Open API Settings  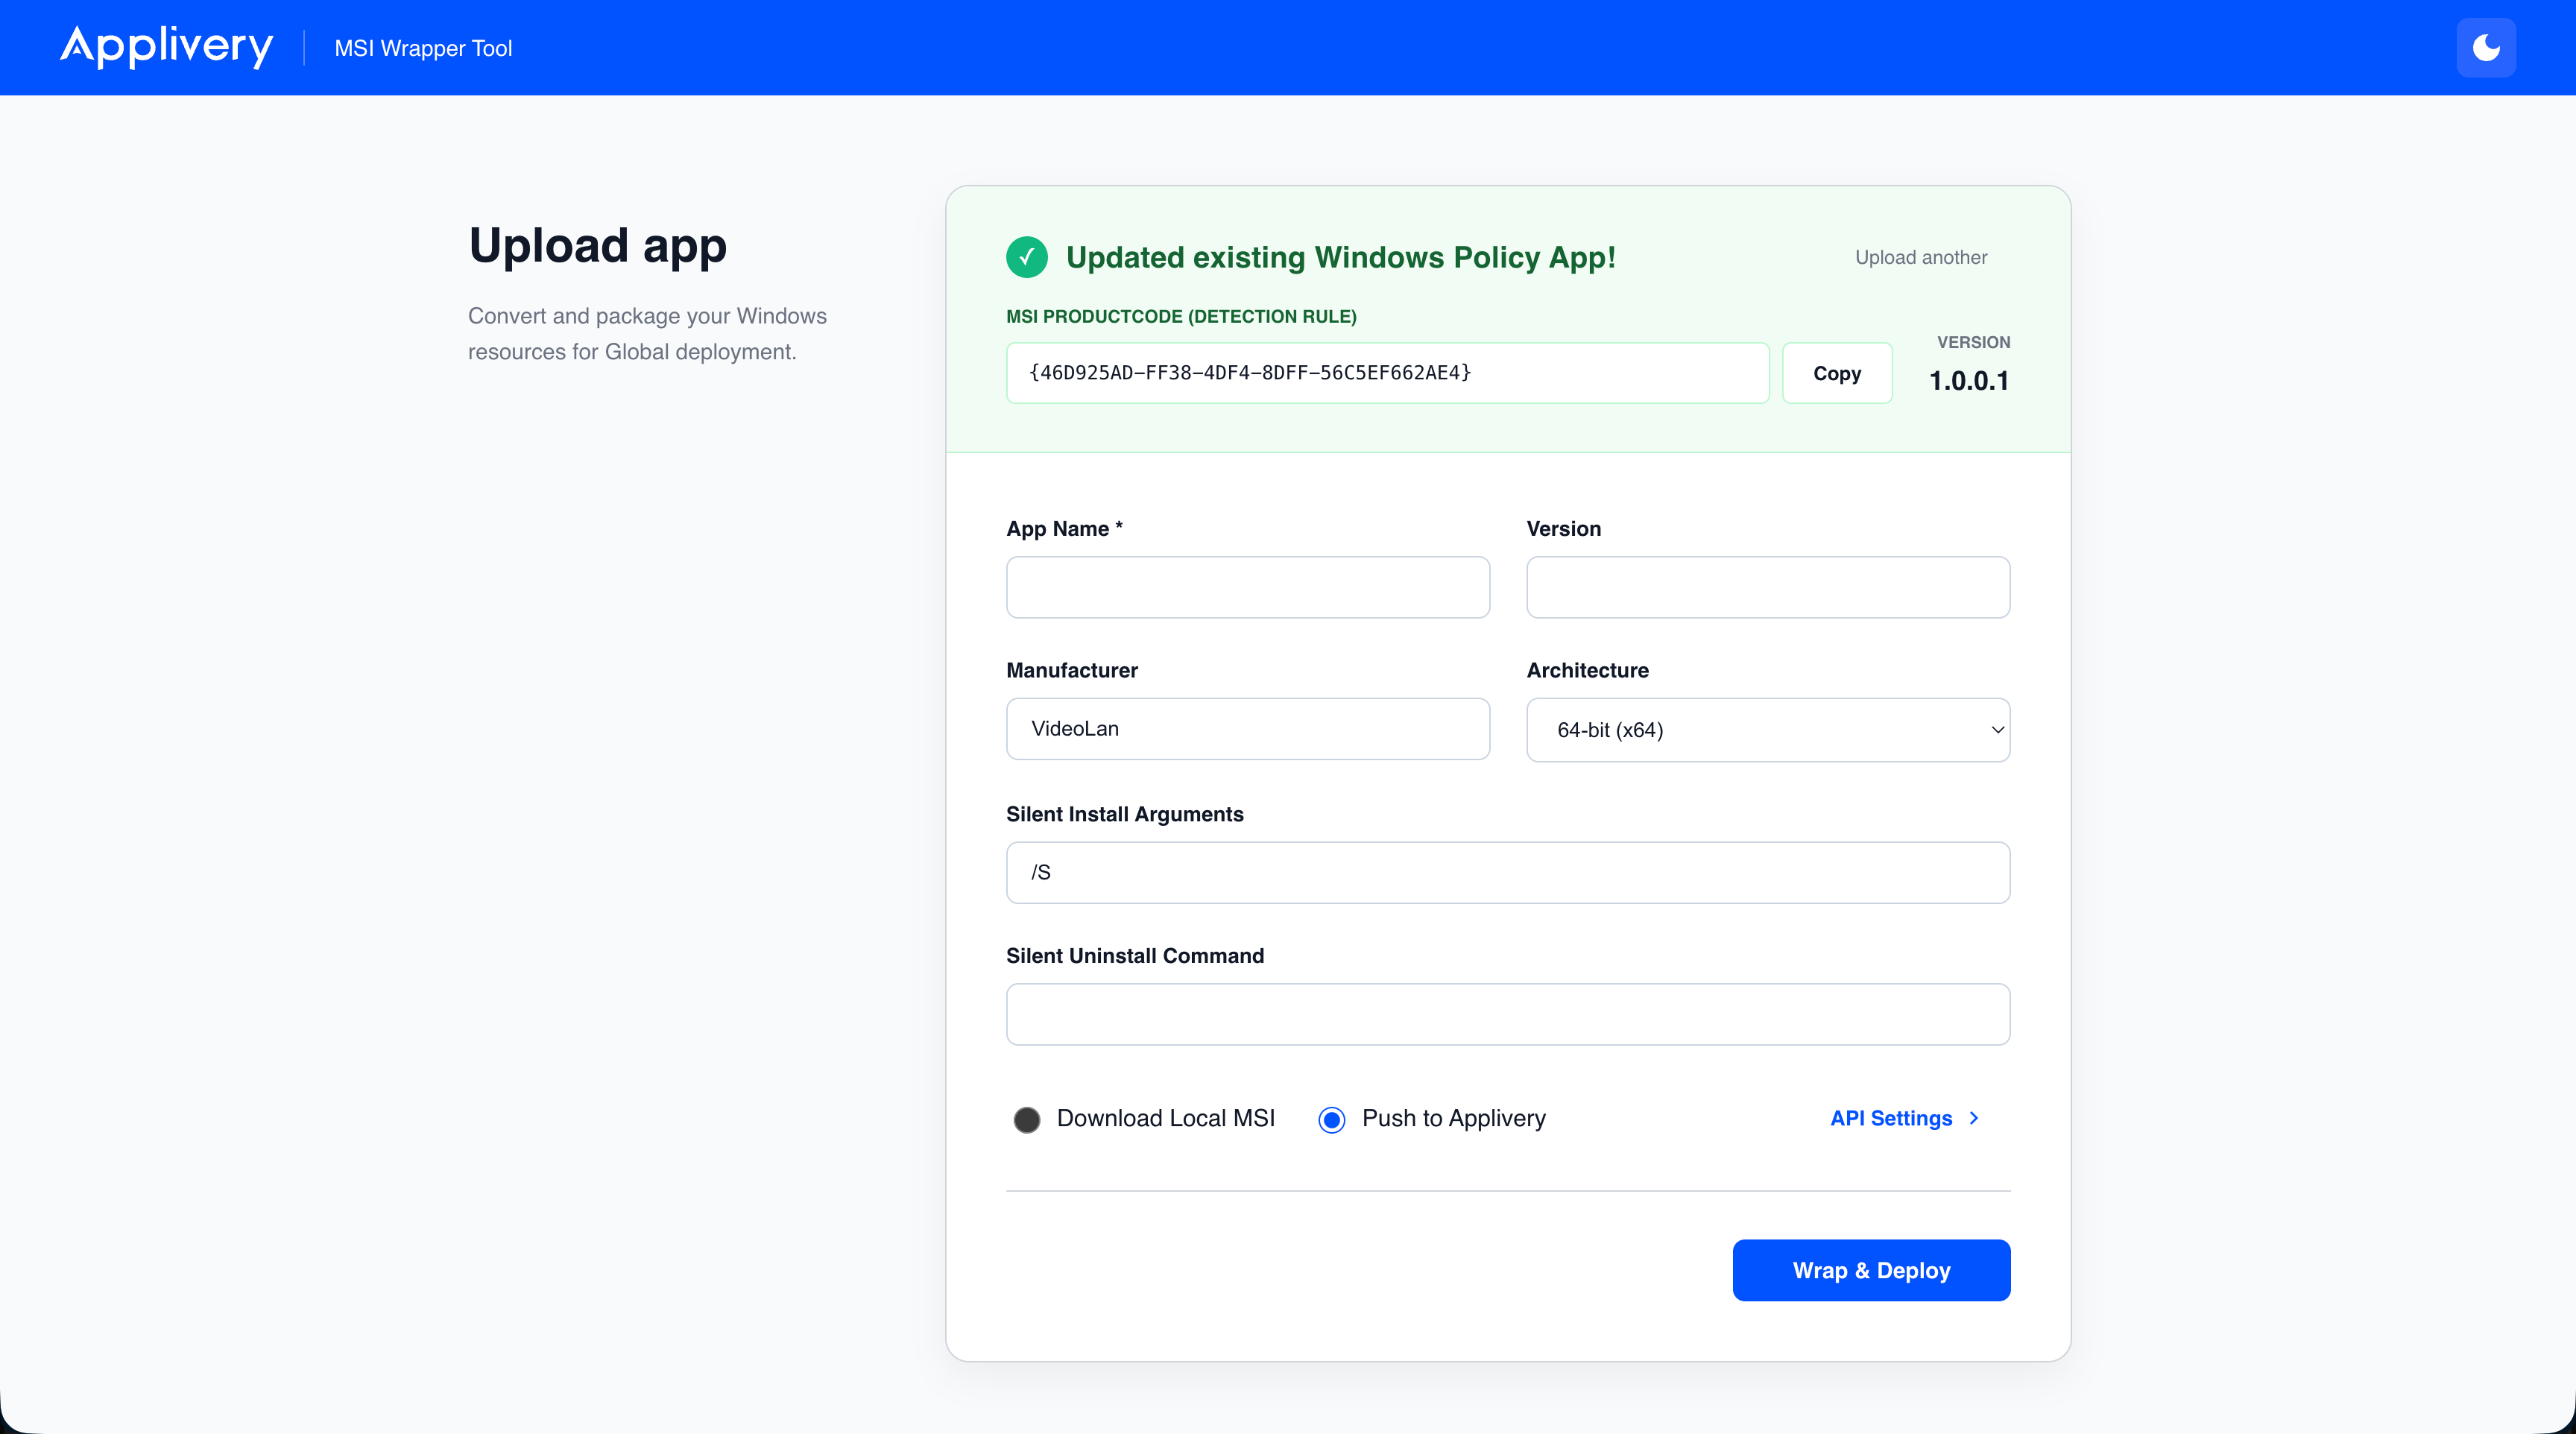[1890, 1118]
